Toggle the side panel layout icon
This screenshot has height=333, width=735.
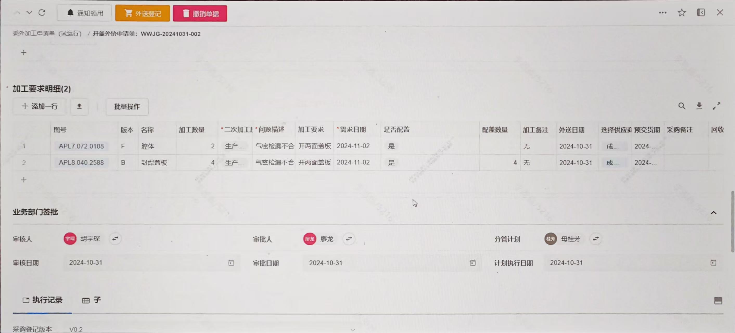click(x=701, y=12)
